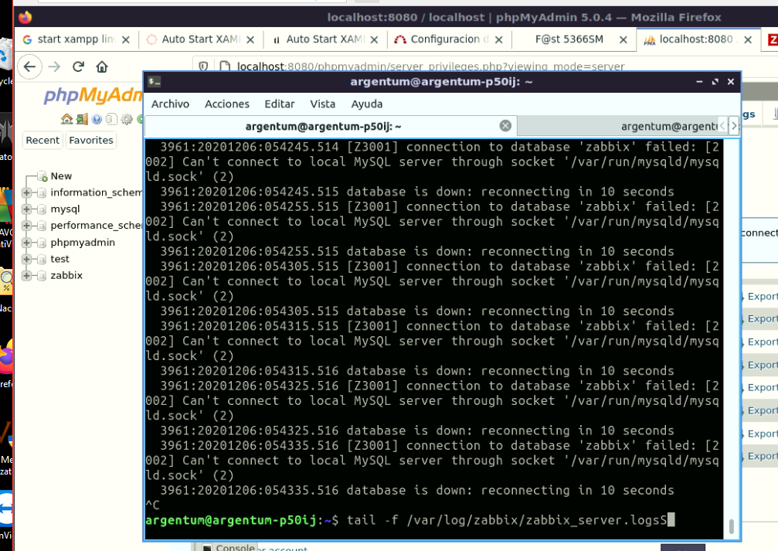Open the phpMyAdmin Console bar
Image resolution: width=778 pixels, height=551 pixels.
pyautogui.click(x=228, y=546)
